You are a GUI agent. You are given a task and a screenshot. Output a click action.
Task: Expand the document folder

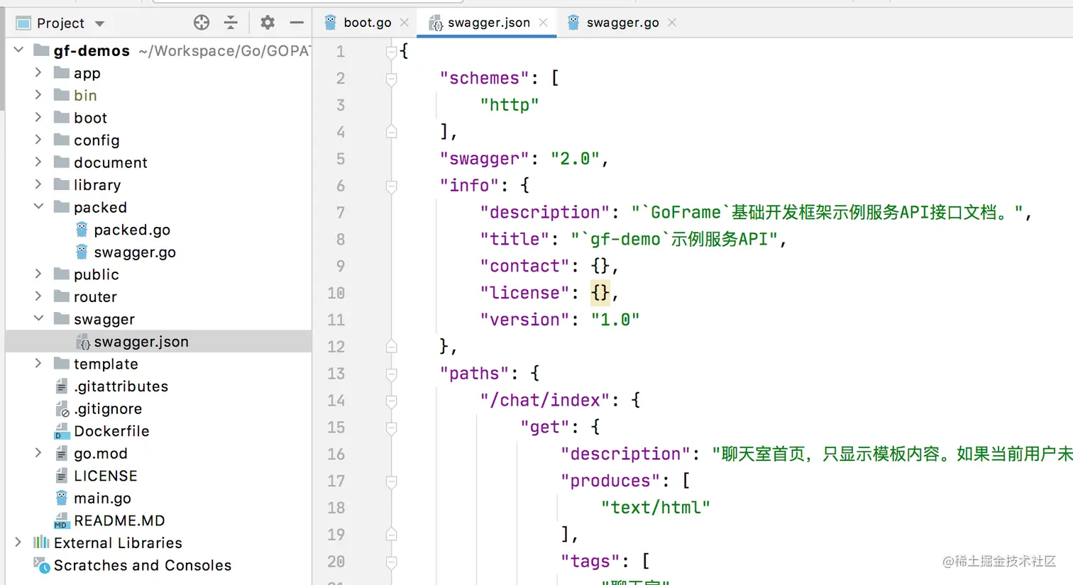(38, 162)
